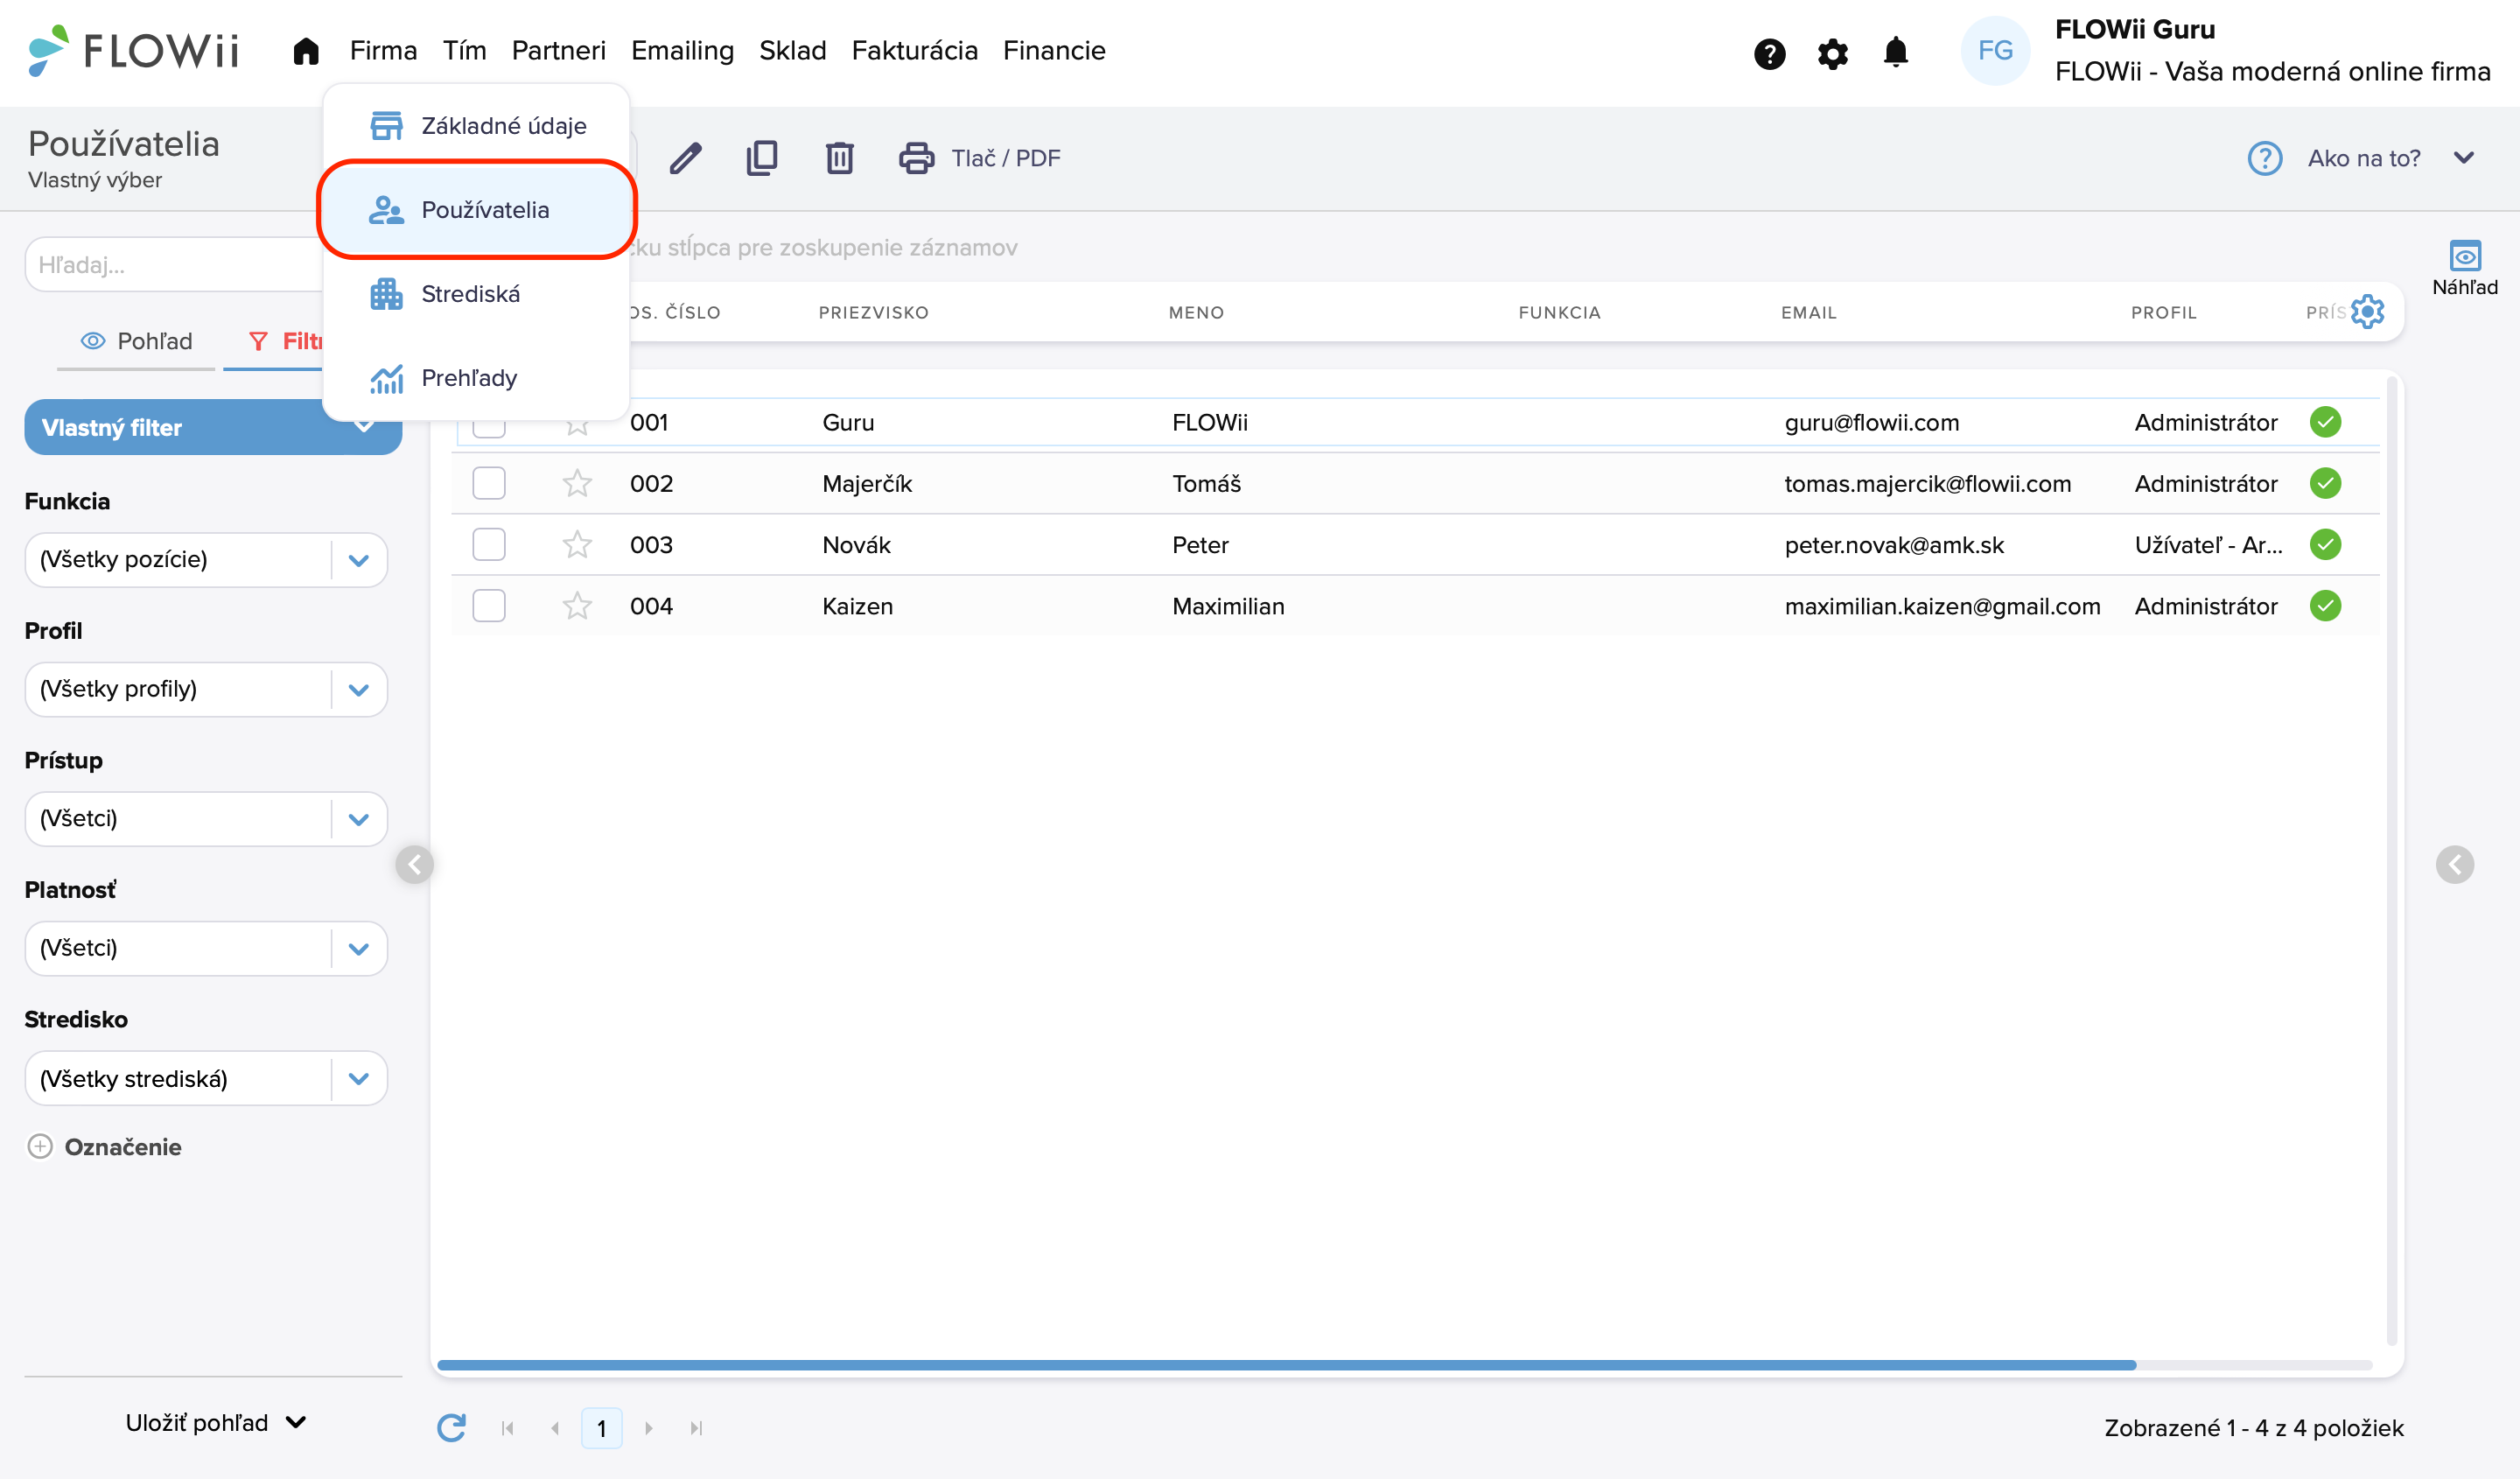Image resolution: width=2520 pixels, height=1479 pixels.
Task: Expand the Ako na to? chevron
Action: tap(2464, 158)
